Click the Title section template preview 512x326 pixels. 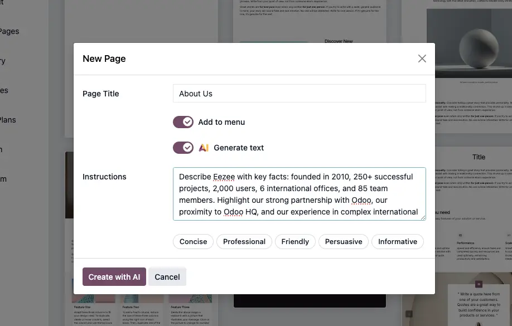click(479, 157)
